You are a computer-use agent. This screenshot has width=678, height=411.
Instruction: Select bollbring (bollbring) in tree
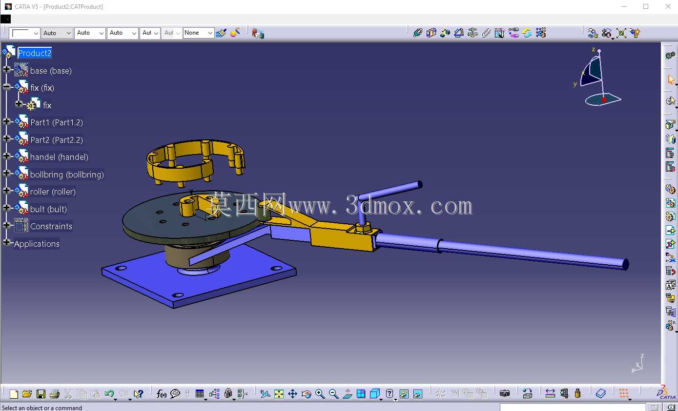67,175
